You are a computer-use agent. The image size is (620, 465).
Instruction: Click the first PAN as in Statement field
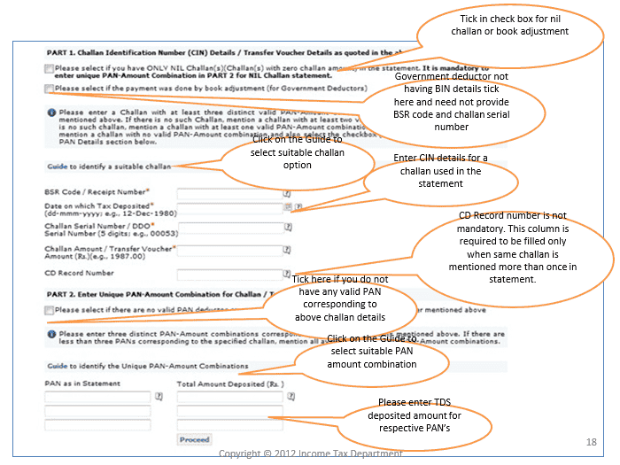click(97, 397)
